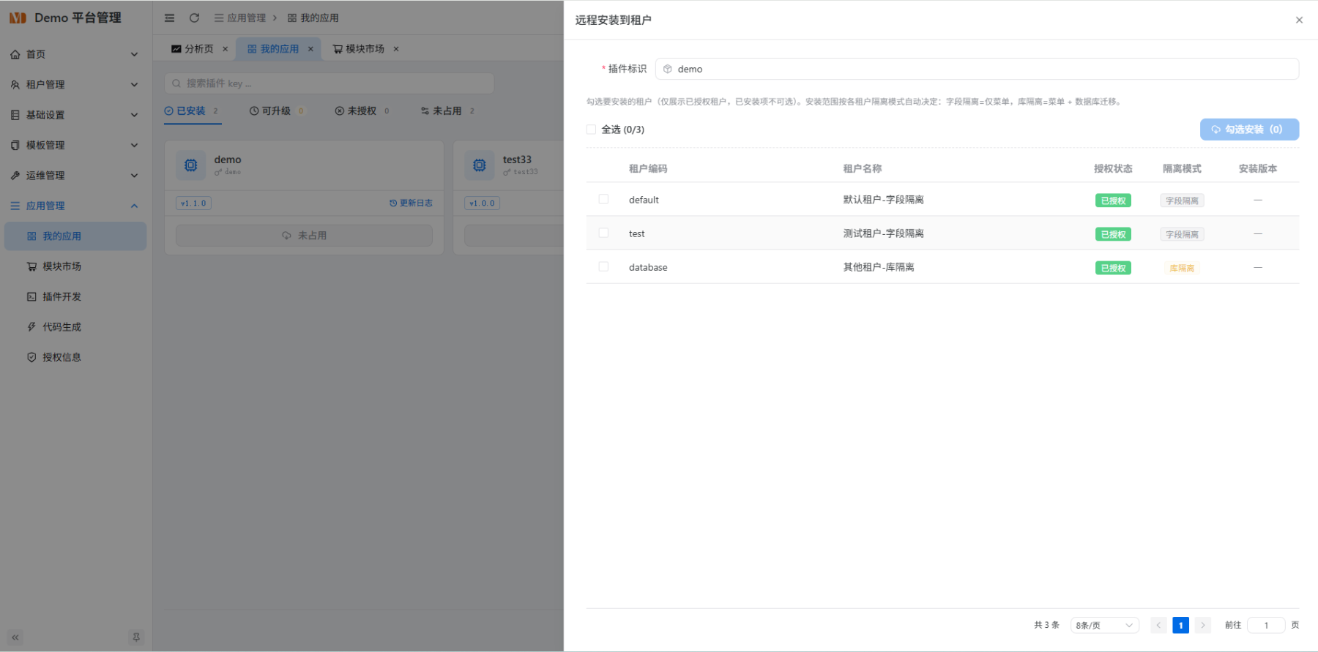Go to next page arrow
The image size is (1318, 652).
pyautogui.click(x=1202, y=625)
